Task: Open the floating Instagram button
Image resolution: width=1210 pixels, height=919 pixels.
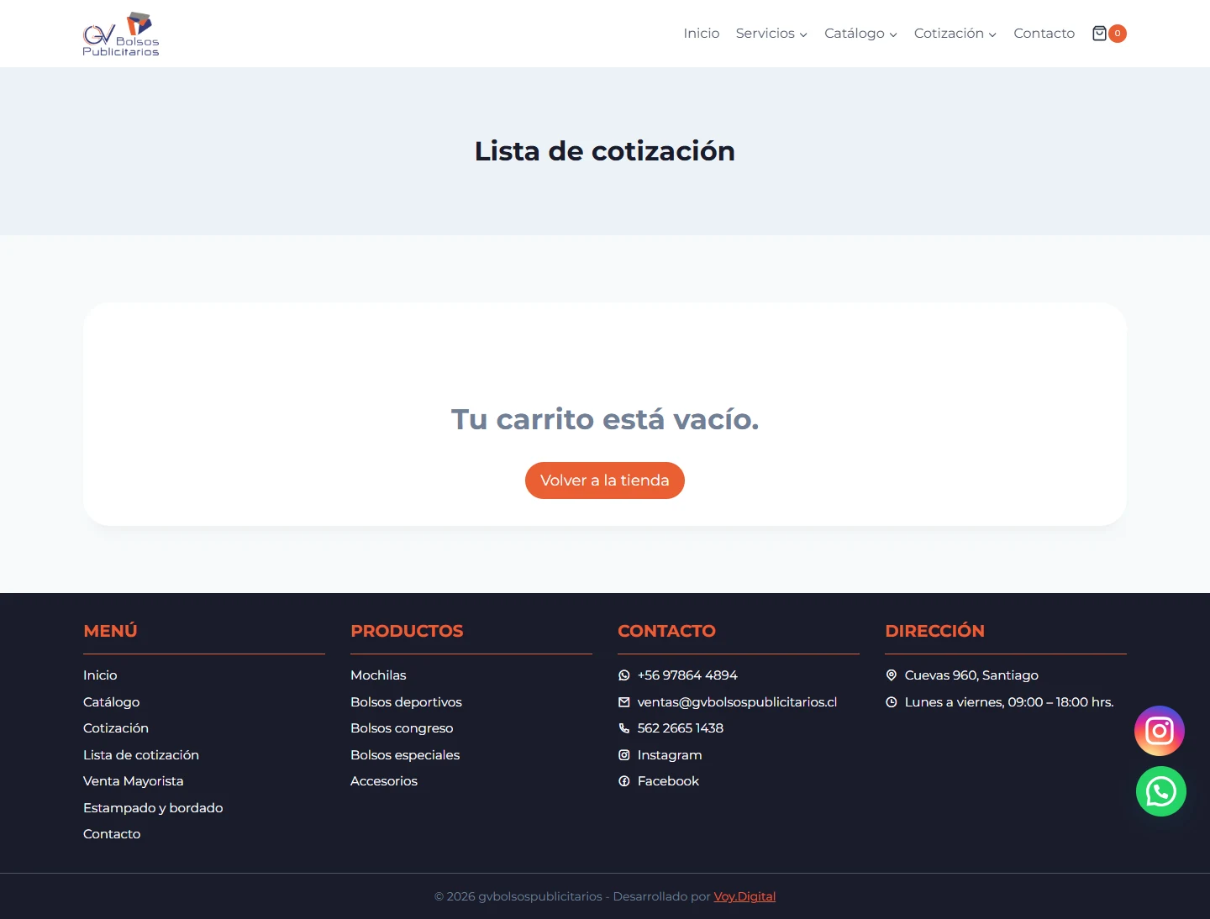Action: tap(1160, 731)
